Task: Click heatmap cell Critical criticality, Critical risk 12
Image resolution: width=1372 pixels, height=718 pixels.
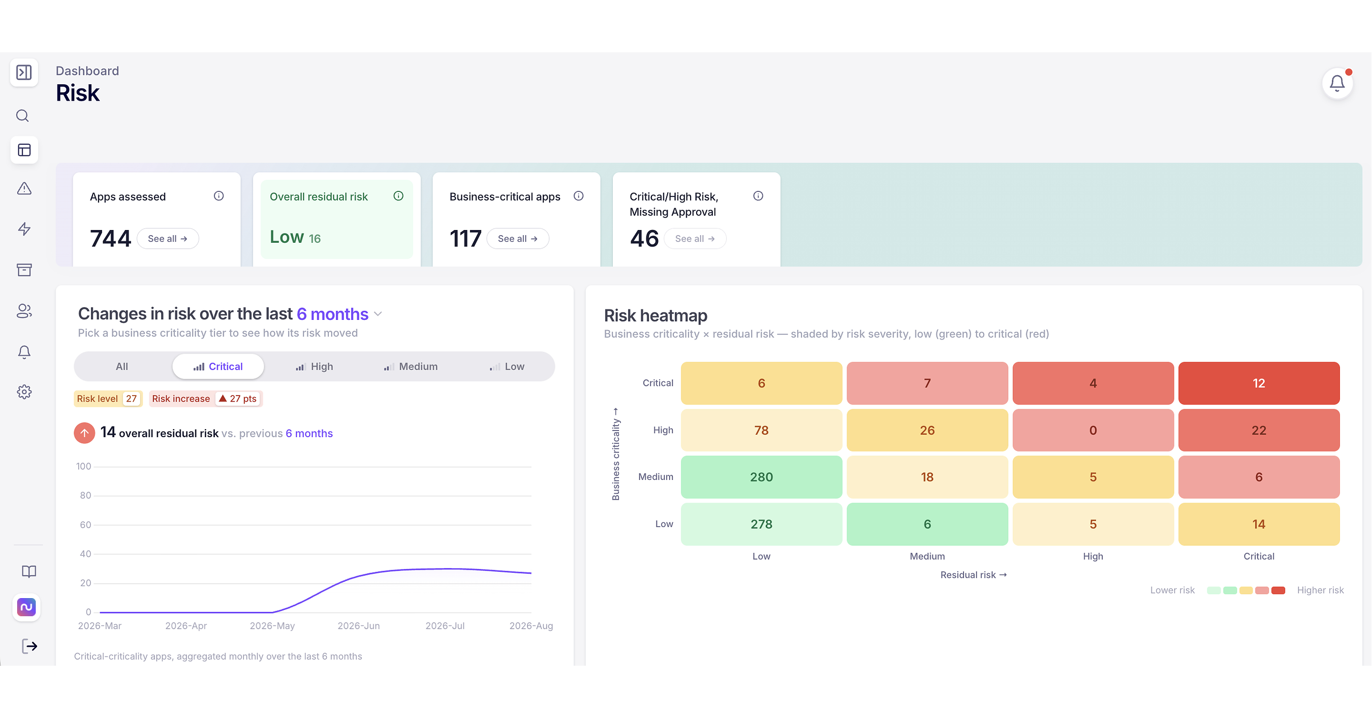Action: [1259, 383]
